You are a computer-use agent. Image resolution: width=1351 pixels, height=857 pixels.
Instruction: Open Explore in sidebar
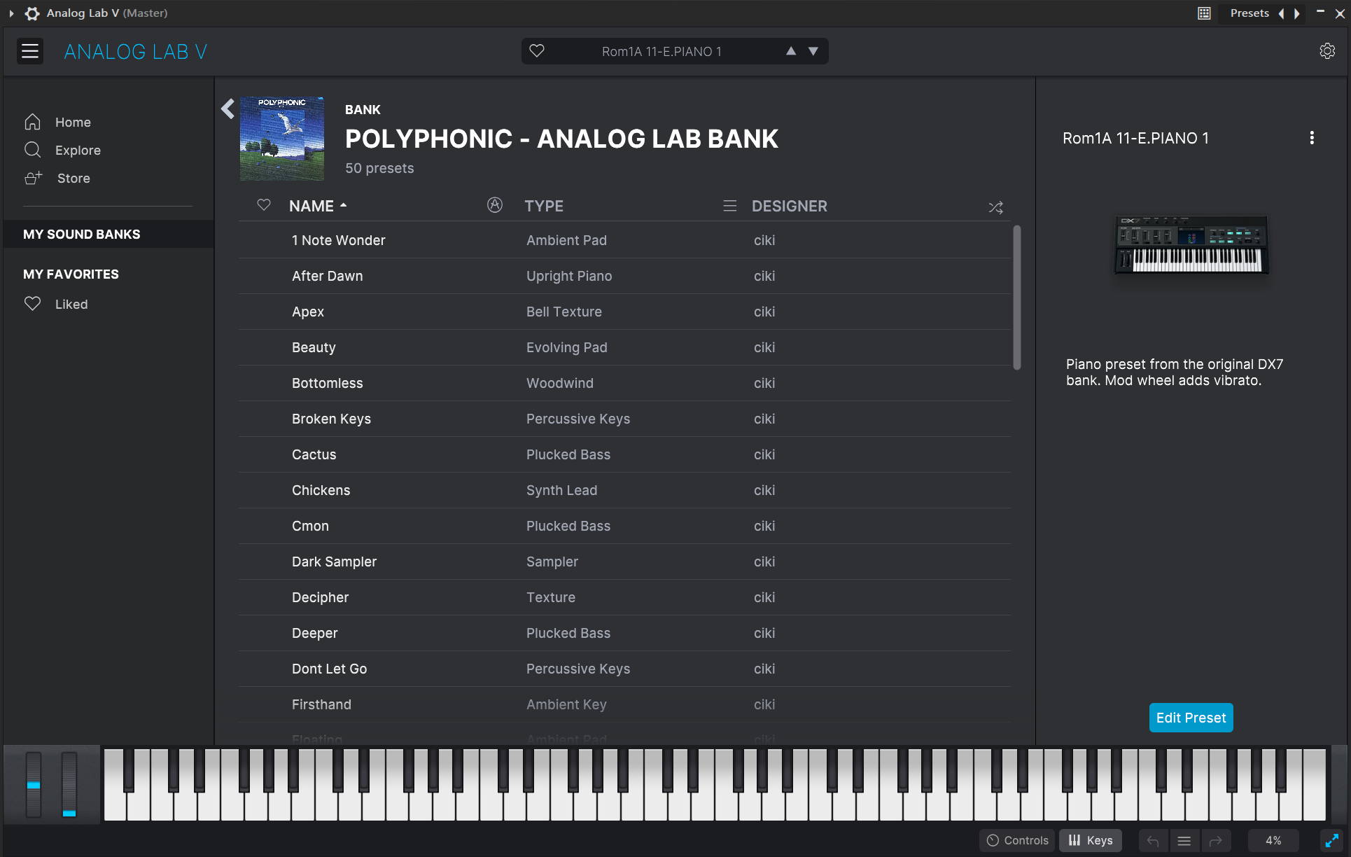click(63, 150)
